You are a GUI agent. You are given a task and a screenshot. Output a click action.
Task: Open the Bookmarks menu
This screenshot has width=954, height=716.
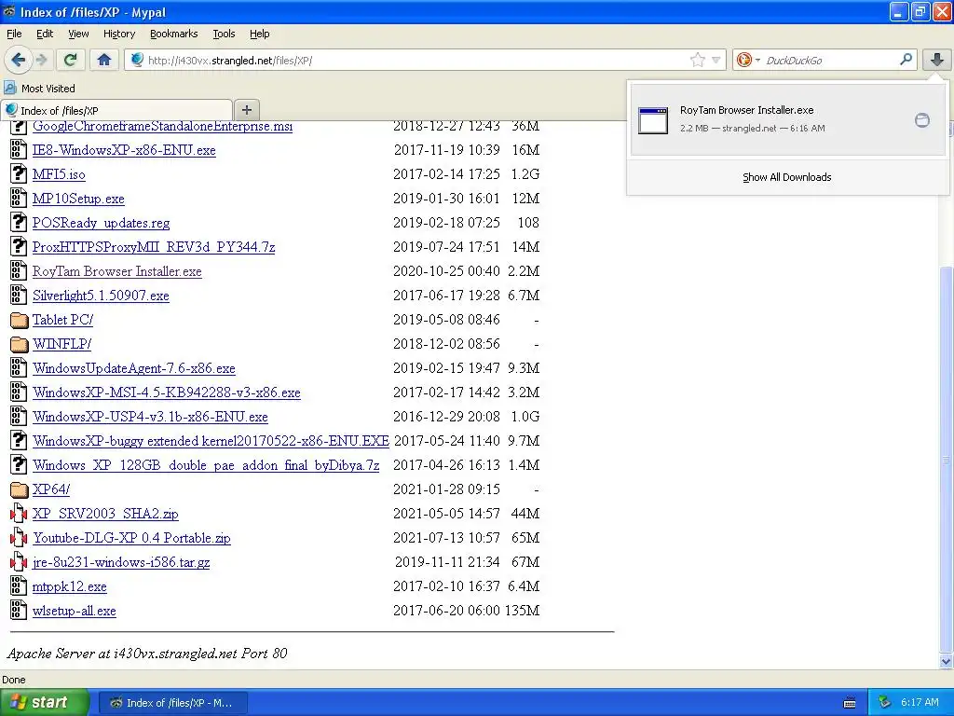tap(173, 34)
